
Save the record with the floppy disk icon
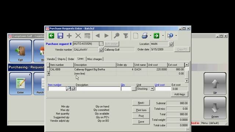[x=60, y=36]
